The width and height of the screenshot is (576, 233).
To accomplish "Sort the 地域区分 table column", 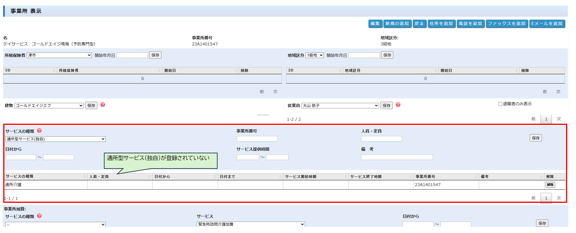I will tap(389, 70).
